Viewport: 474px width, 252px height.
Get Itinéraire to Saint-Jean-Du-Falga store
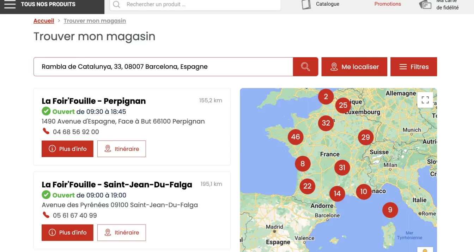[x=122, y=233]
